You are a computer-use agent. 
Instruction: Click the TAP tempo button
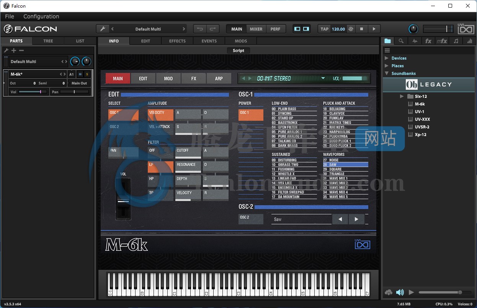(x=325, y=29)
